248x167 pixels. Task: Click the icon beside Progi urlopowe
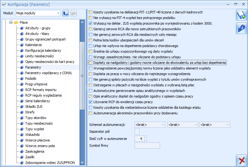point(22,84)
